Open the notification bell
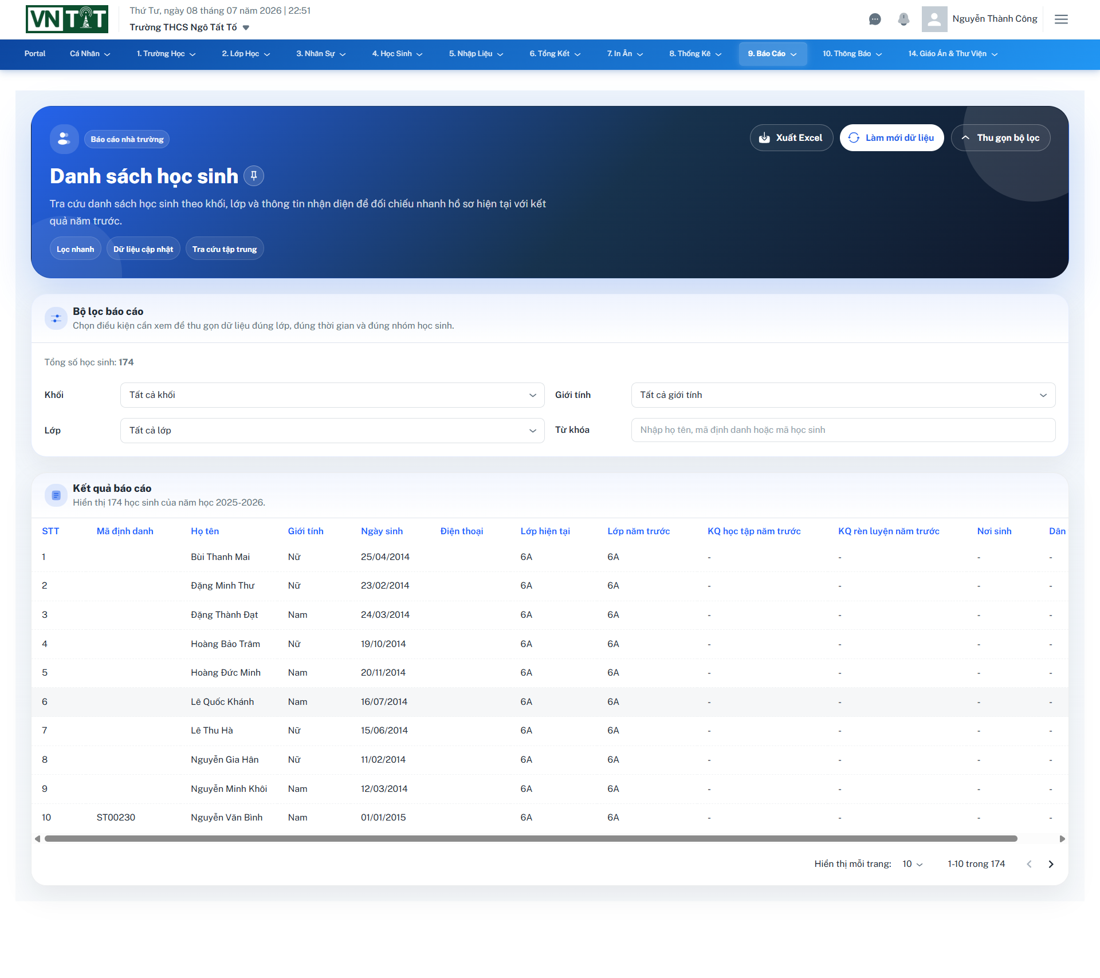This screenshot has width=1100, height=978. (903, 19)
